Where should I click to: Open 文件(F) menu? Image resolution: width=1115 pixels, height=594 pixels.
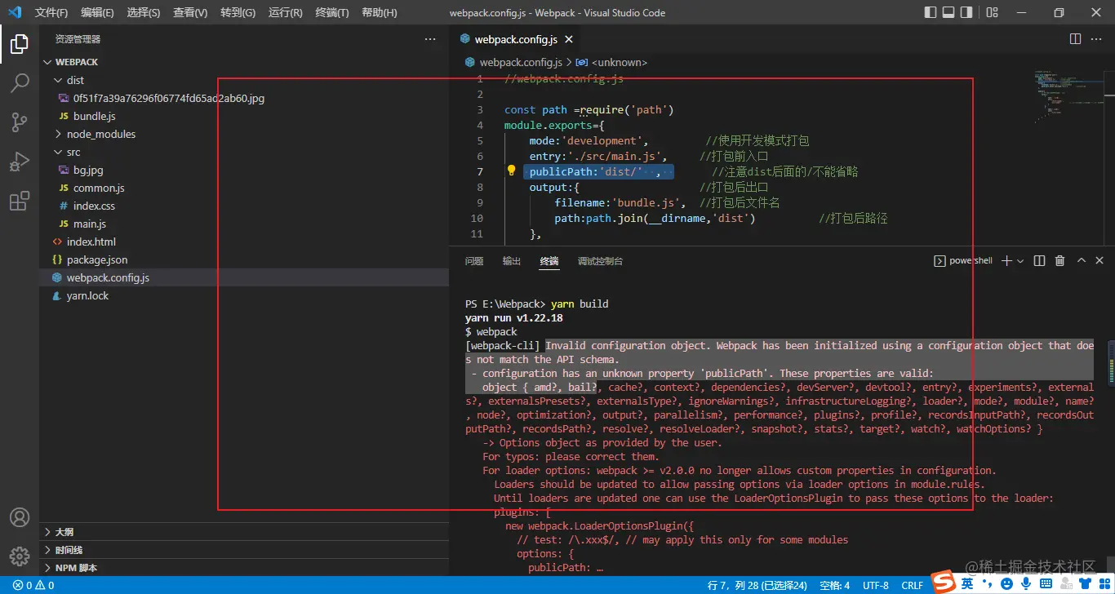(51, 13)
